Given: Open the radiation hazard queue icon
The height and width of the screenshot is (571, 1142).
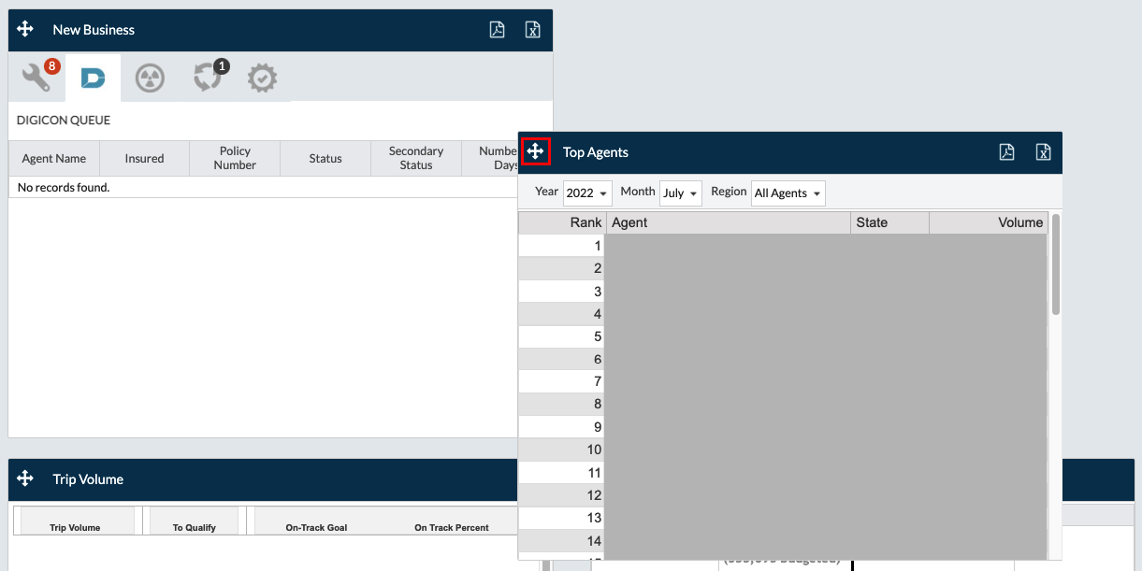Looking at the screenshot, I should [148, 78].
